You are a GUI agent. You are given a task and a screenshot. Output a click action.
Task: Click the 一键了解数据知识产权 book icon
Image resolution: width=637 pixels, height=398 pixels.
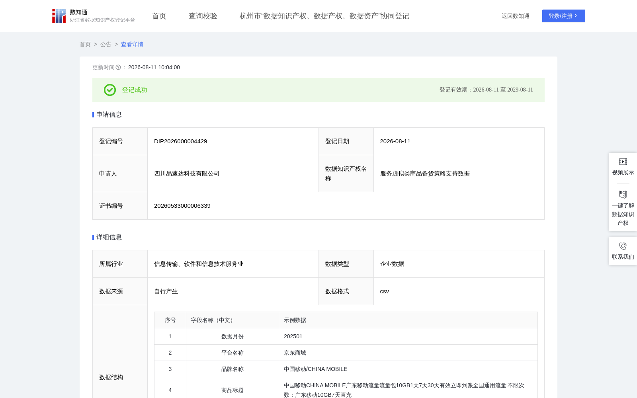pyautogui.click(x=623, y=194)
